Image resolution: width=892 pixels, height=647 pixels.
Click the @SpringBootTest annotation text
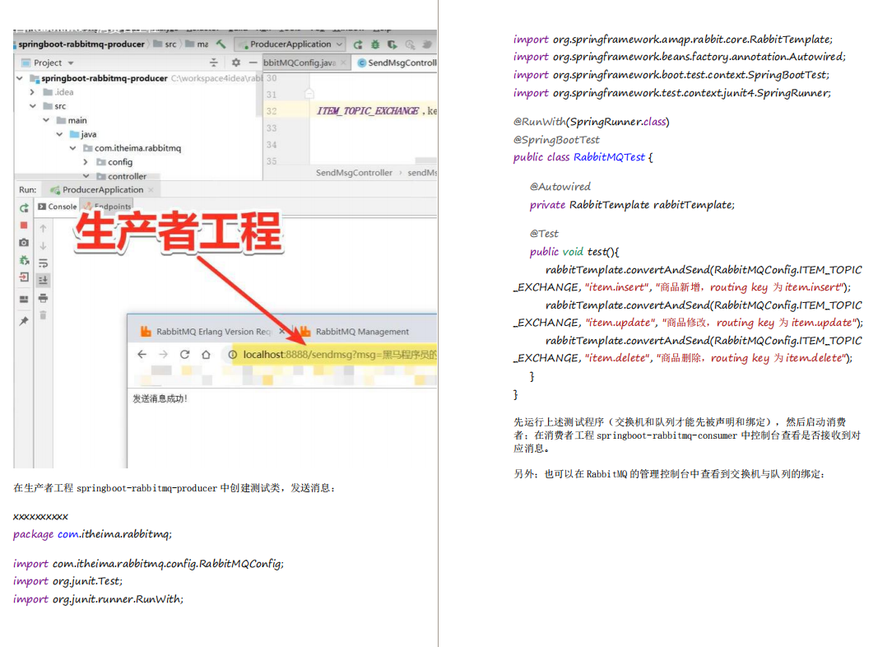[x=556, y=139]
